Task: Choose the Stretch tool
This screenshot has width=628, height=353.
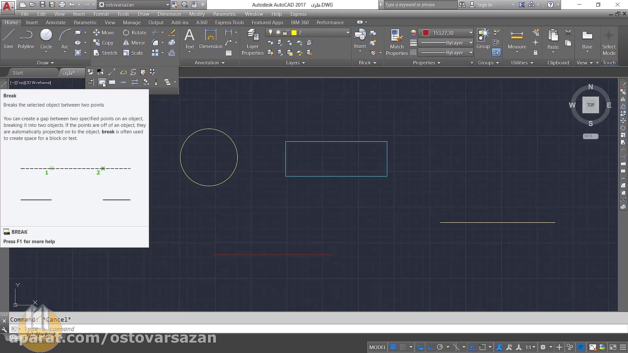Action: [105, 53]
